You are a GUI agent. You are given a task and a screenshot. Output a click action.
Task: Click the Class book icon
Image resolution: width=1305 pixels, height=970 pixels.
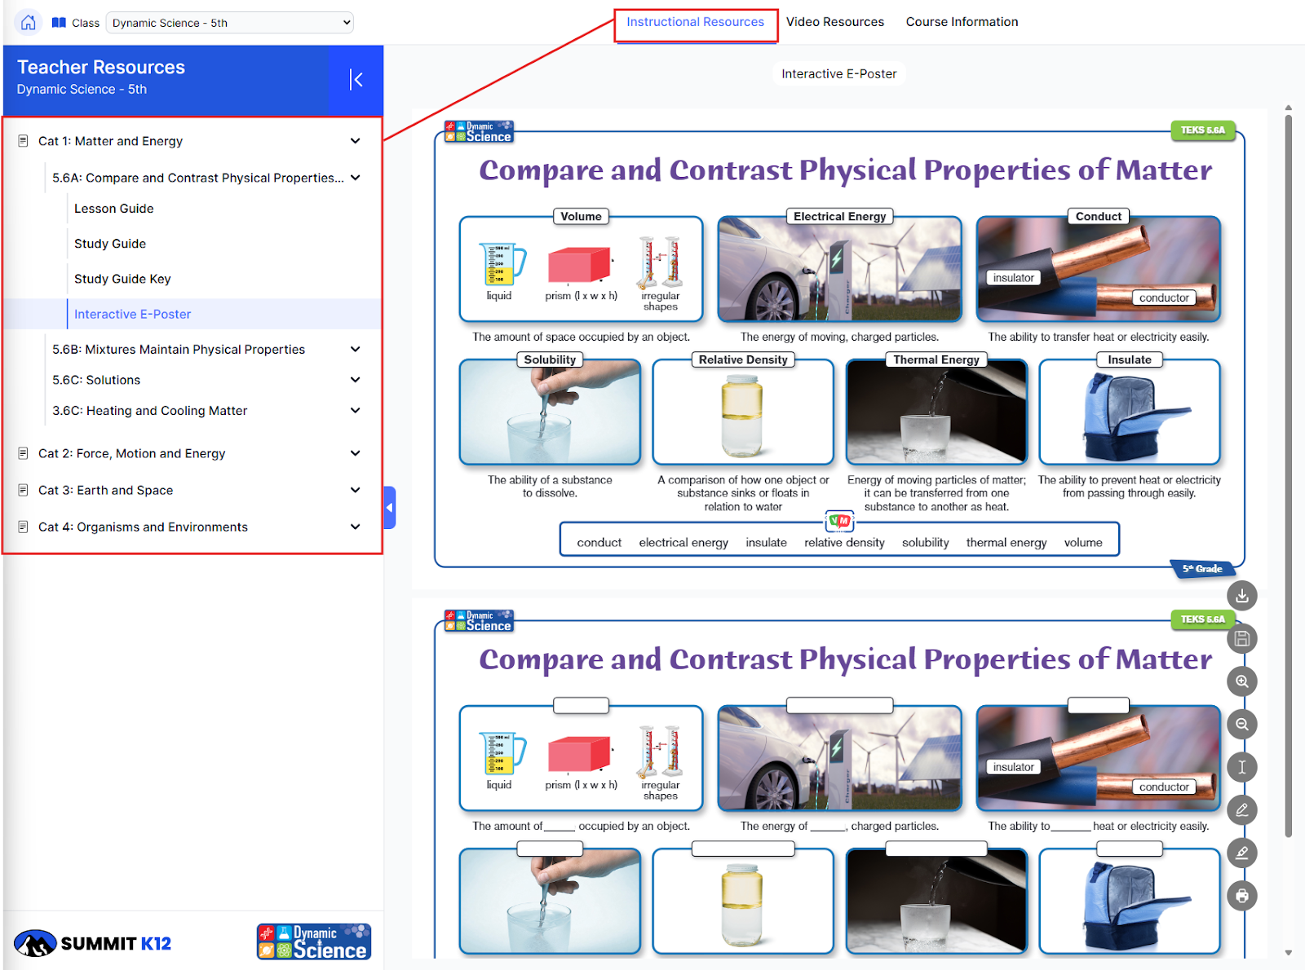pyautogui.click(x=59, y=23)
